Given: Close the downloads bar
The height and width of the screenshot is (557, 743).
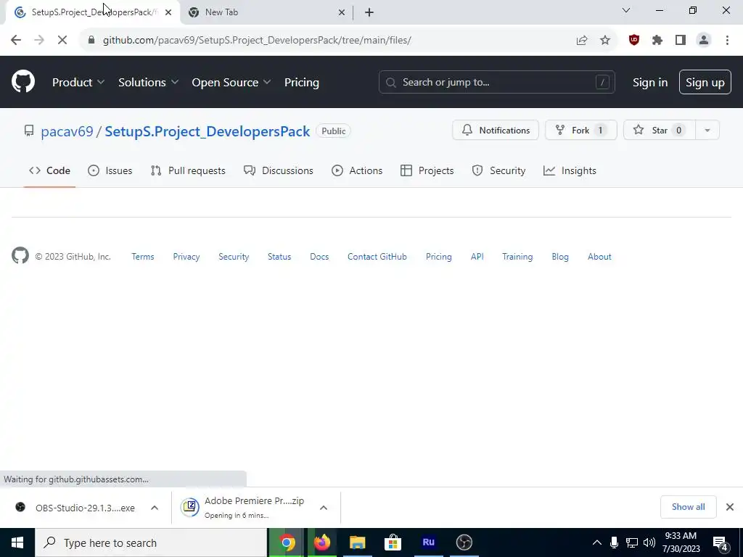Looking at the screenshot, I should [730, 507].
